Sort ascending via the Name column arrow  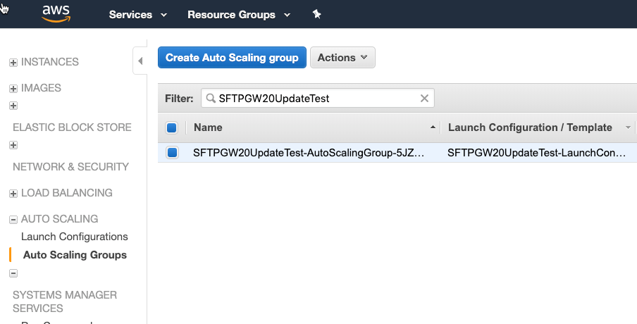433,127
